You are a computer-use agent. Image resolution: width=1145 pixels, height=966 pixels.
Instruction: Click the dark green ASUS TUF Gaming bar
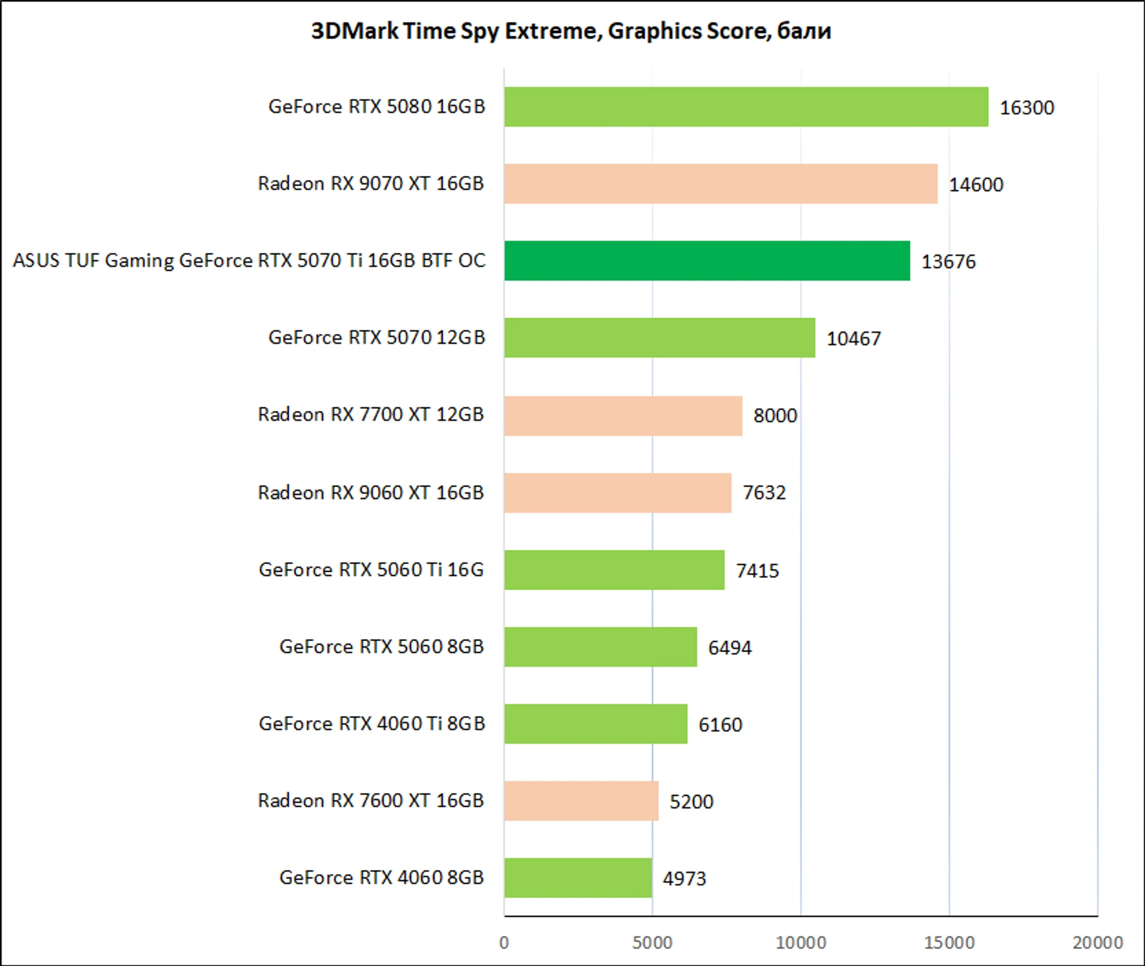click(707, 261)
